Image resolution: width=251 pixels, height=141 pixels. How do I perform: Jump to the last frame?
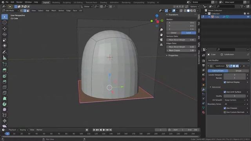pyautogui.click(x=111, y=130)
